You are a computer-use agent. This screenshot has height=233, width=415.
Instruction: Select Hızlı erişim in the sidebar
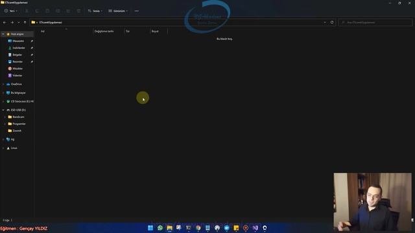point(17,34)
